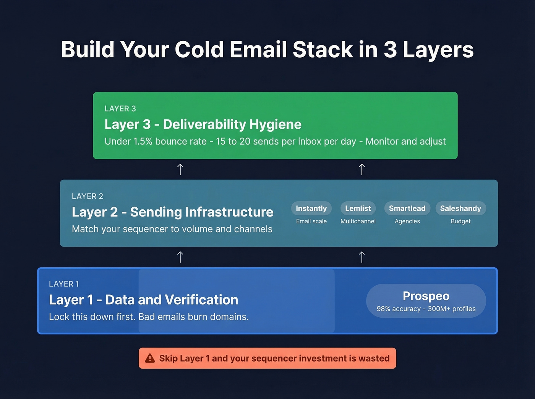Click the highlighted panel inside Layer 1 card
Screen dimensions: 535x399
tap(237, 300)
